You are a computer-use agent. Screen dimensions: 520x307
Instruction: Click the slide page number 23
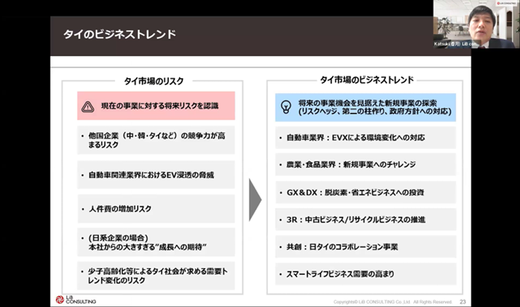pyautogui.click(x=463, y=301)
